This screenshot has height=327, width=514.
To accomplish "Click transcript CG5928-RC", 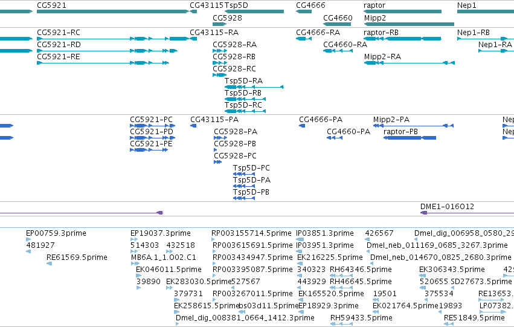I will (220, 75).
